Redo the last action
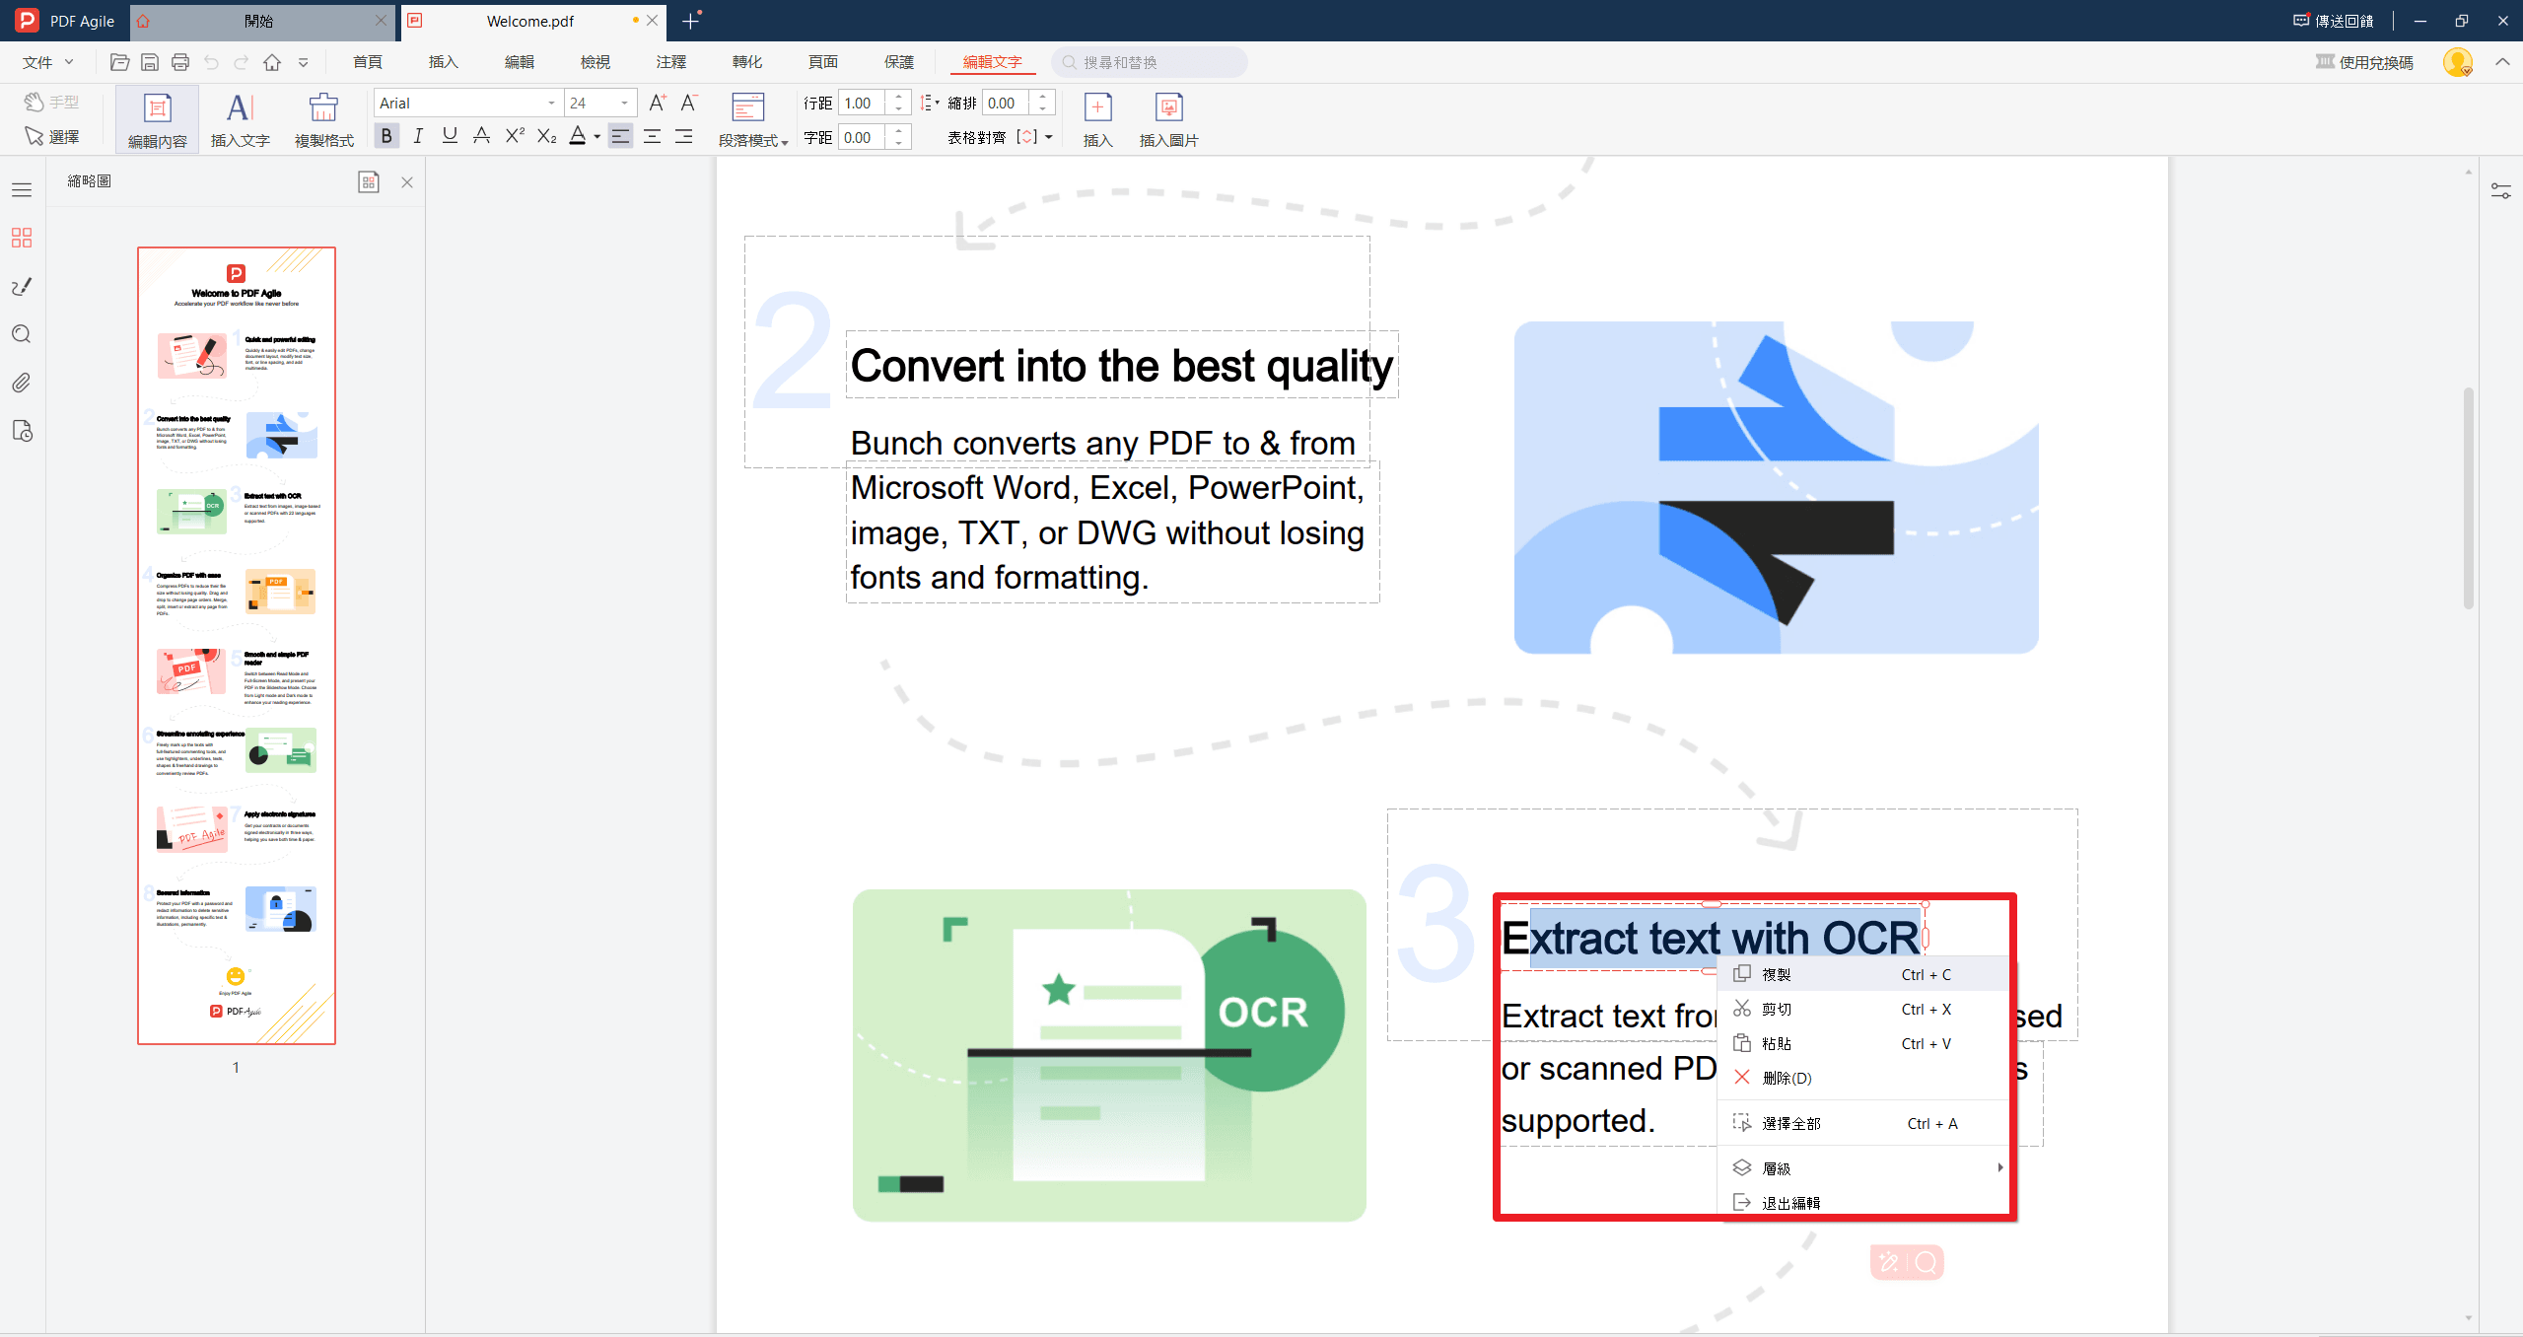This screenshot has width=2523, height=1337. (x=242, y=62)
